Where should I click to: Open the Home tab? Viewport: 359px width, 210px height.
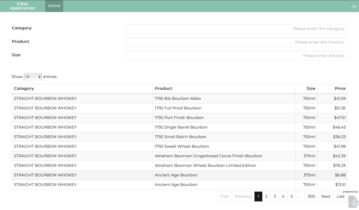pos(54,6)
